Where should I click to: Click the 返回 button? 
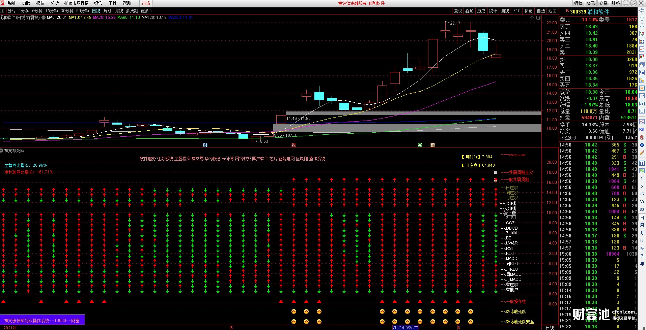553,11
